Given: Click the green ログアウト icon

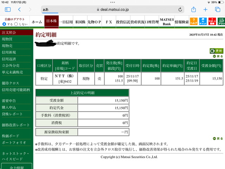Looking at the screenshot, I should [221, 21].
